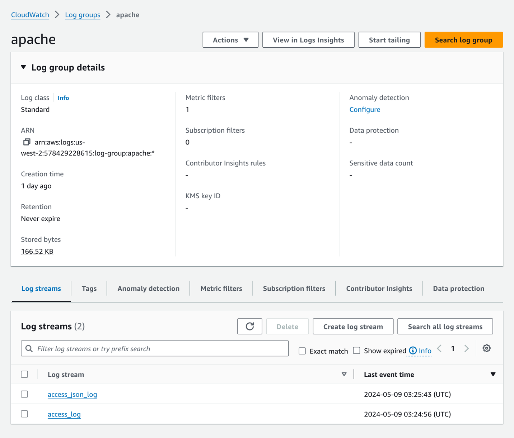Open the Subscription filters tab
This screenshot has height=438, width=514.
[x=294, y=289]
